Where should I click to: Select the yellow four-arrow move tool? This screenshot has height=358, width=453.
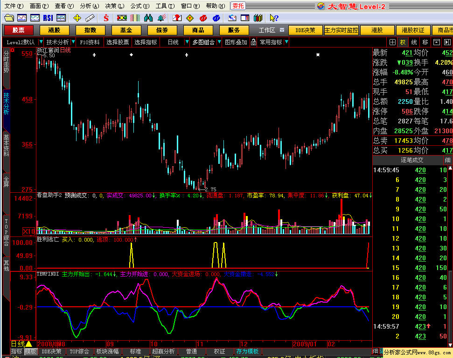pos(77,18)
